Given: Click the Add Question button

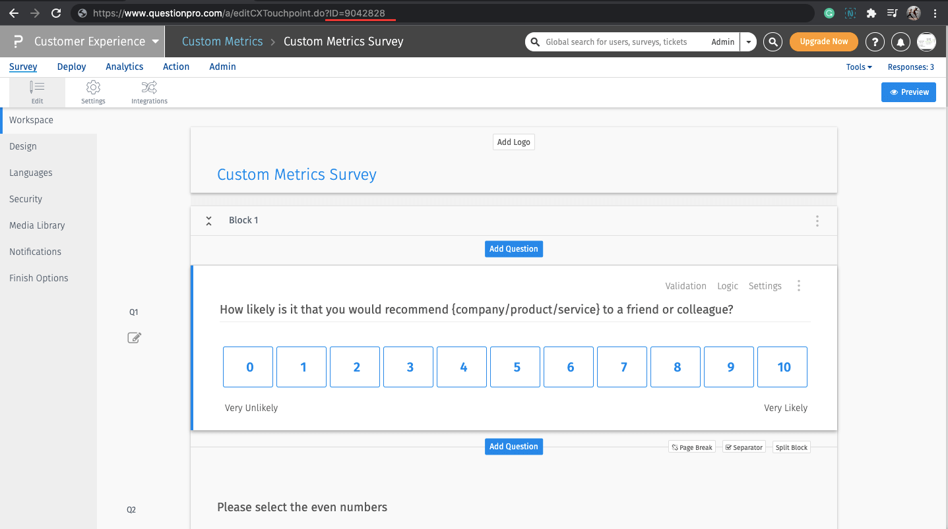Looking at the screenshot, I should (x=513, y=248).
